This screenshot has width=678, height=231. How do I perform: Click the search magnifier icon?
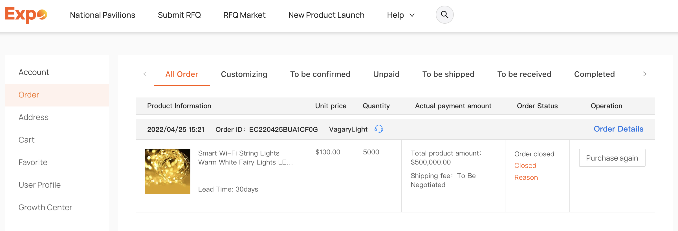click(x=444, y=15)
